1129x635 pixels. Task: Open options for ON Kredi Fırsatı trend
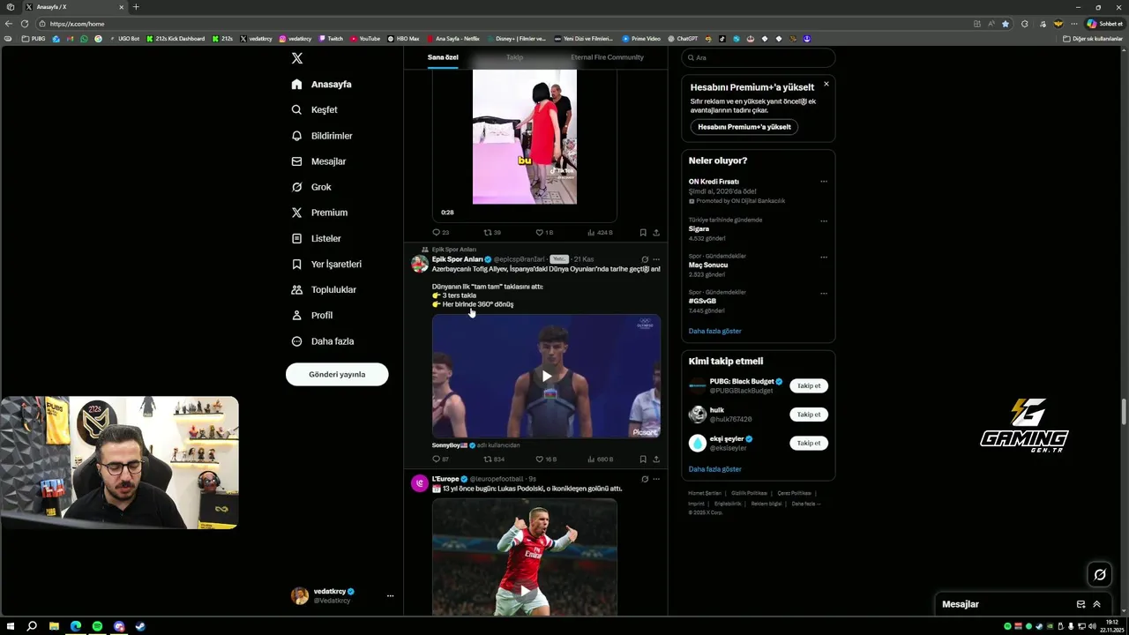pos(824,182)
